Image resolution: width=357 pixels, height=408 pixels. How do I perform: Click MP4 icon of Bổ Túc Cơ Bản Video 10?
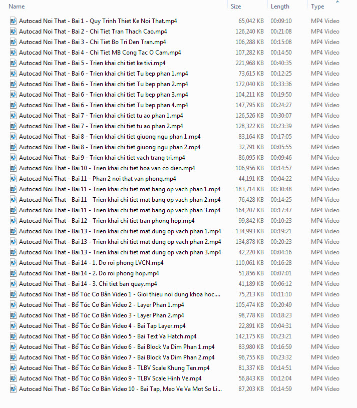(13, 389)
